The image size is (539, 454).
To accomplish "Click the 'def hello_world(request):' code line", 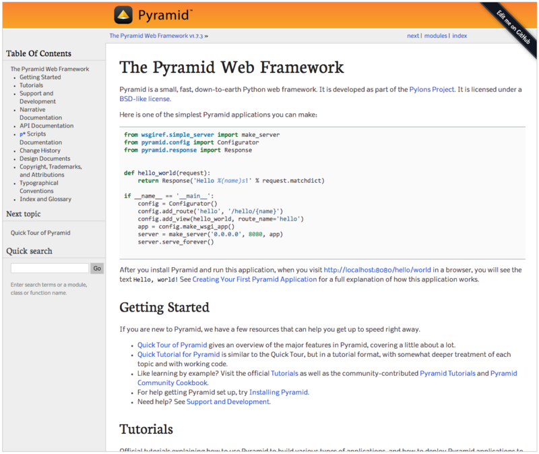I will coord(167,173).
